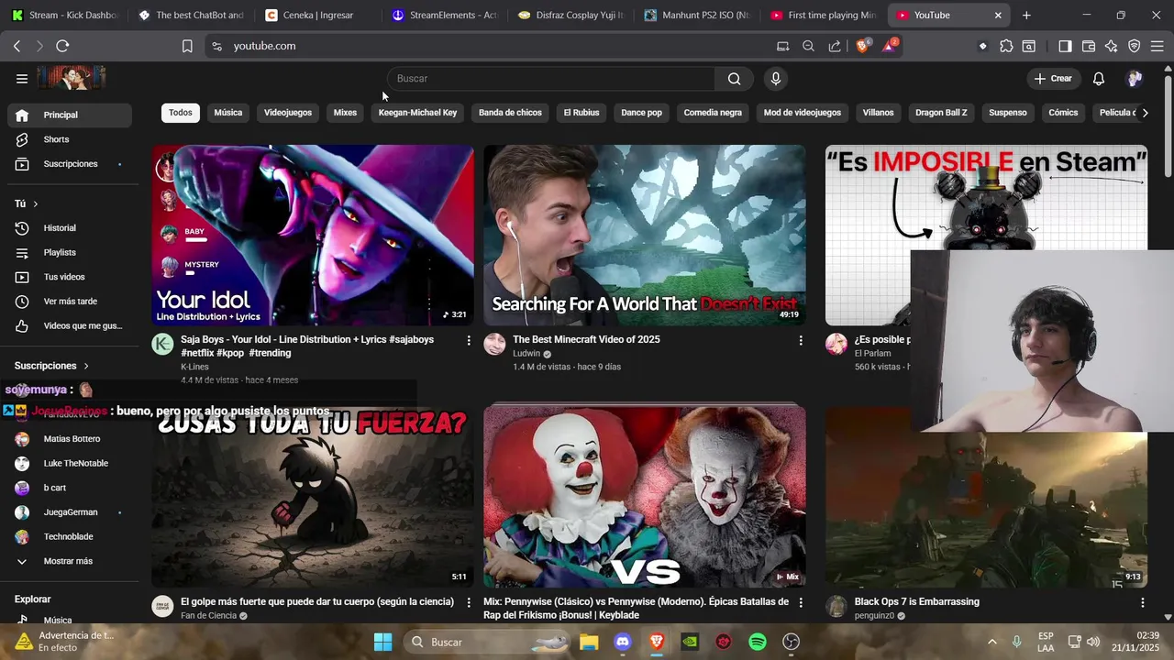The width and height of the screenshot is (1174, 660).
Task: Open Technoblade subscription channel
Action: [x=70, y=536]
